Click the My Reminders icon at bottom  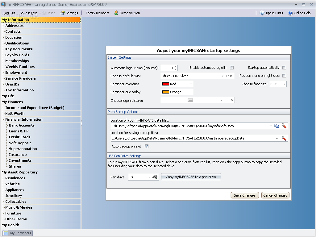coord(6,233)
